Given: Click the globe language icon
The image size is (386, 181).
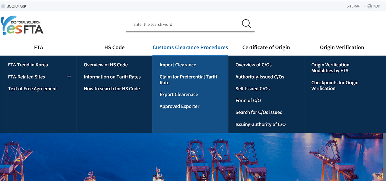Looking at the screenshot, I should (x=369, y=6).
